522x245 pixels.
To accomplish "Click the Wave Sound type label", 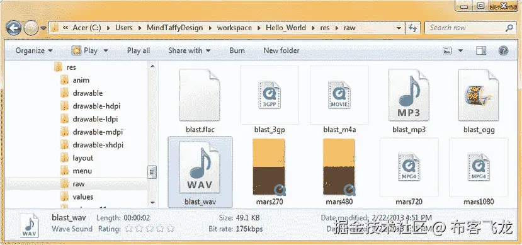I will tap(72, 229).
